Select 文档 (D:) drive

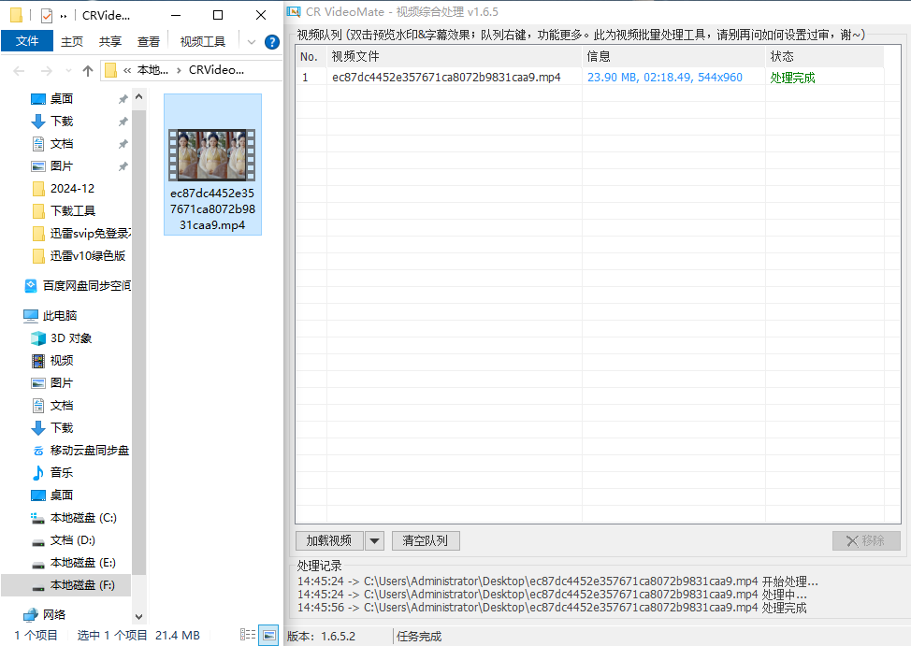[73, 540]
